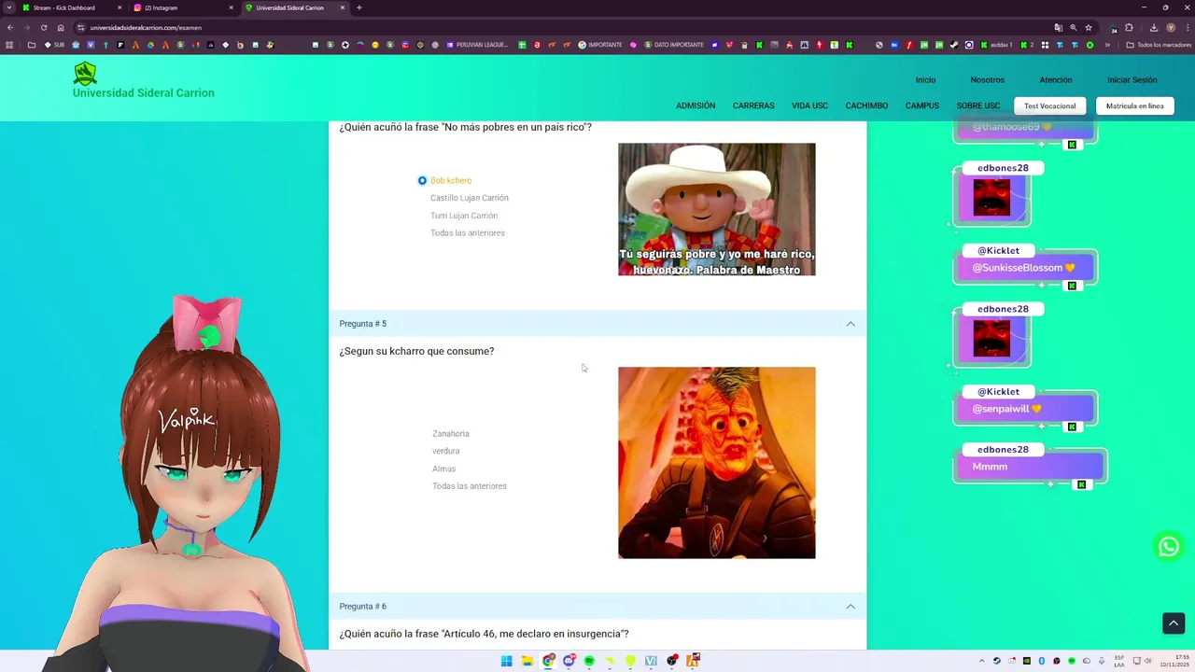Open the volume icon in the system tray

pos(1147,661)
